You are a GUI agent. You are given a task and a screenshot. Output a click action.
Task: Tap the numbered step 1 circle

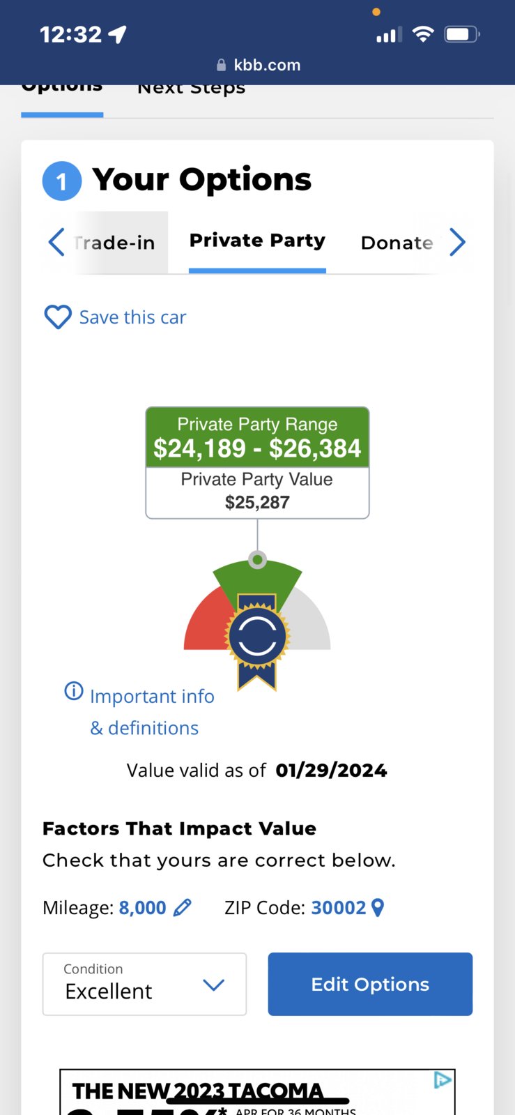(62, 181)
